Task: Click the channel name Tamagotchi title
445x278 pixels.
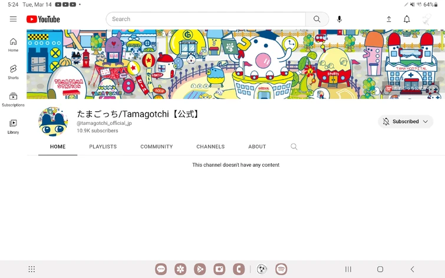Action: click(138, 114)
